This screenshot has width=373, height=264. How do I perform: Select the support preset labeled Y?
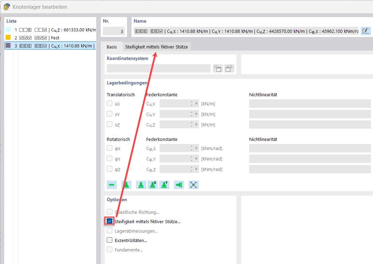(164, 185)
